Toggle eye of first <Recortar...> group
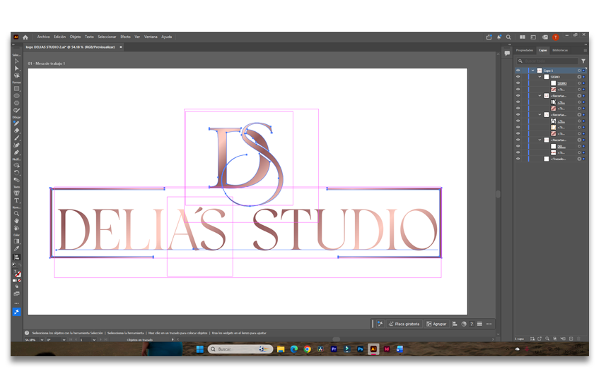This screenshot has height=388, width=601. click(x=518, y=96)
